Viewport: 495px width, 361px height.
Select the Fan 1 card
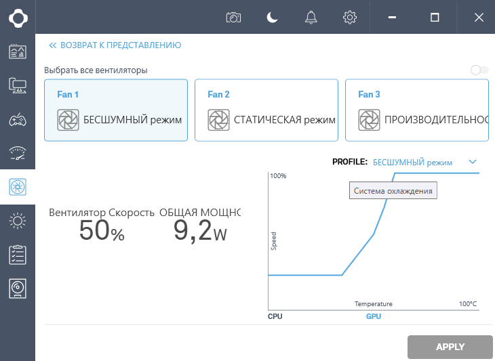click(x=115, y=110)
